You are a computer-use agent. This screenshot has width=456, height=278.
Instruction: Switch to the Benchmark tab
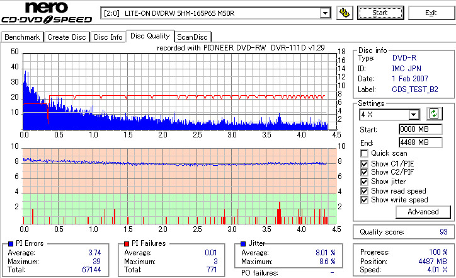22,37
